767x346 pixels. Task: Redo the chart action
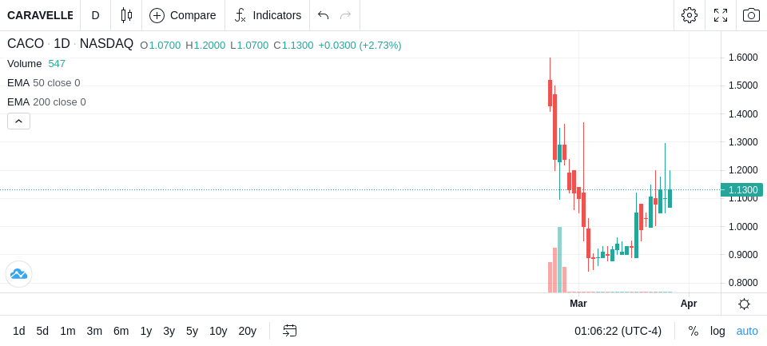click(345, 15)
